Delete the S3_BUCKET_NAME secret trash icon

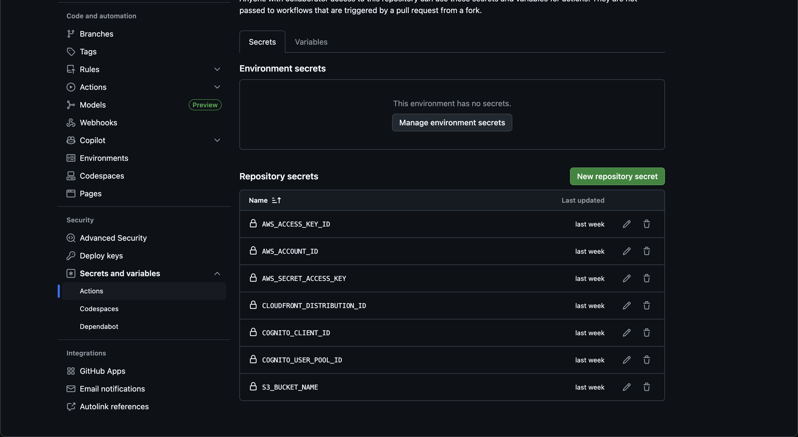(646, 387)
